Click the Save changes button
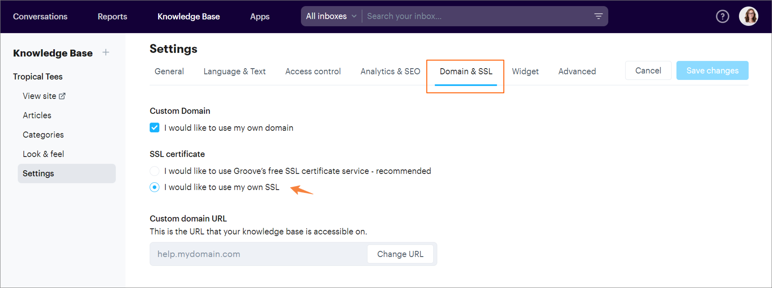Screen dimensions: 772x288 (712, 71)
